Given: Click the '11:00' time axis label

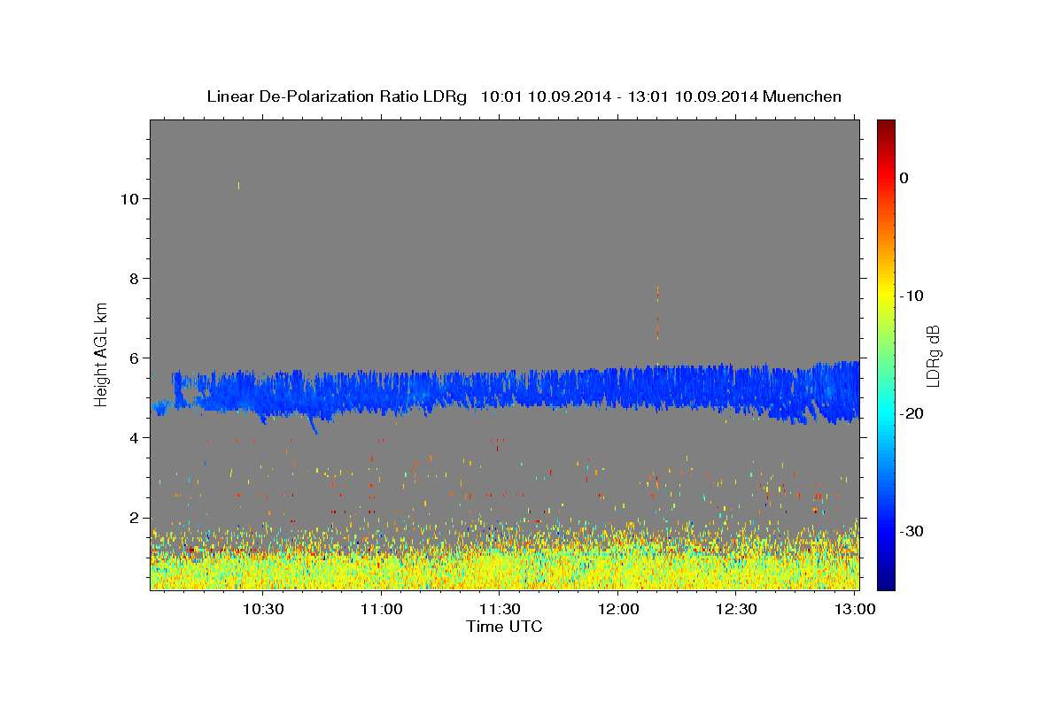Looking at the screenshot, I should pos(381,609).
